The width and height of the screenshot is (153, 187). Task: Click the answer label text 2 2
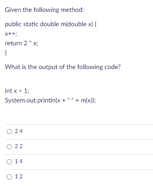pyautogui.click(x=19, y=146)
